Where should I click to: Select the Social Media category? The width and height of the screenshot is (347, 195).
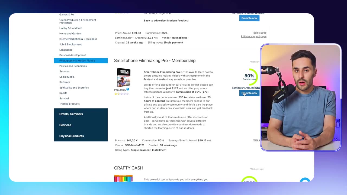(x=67, y=77)
